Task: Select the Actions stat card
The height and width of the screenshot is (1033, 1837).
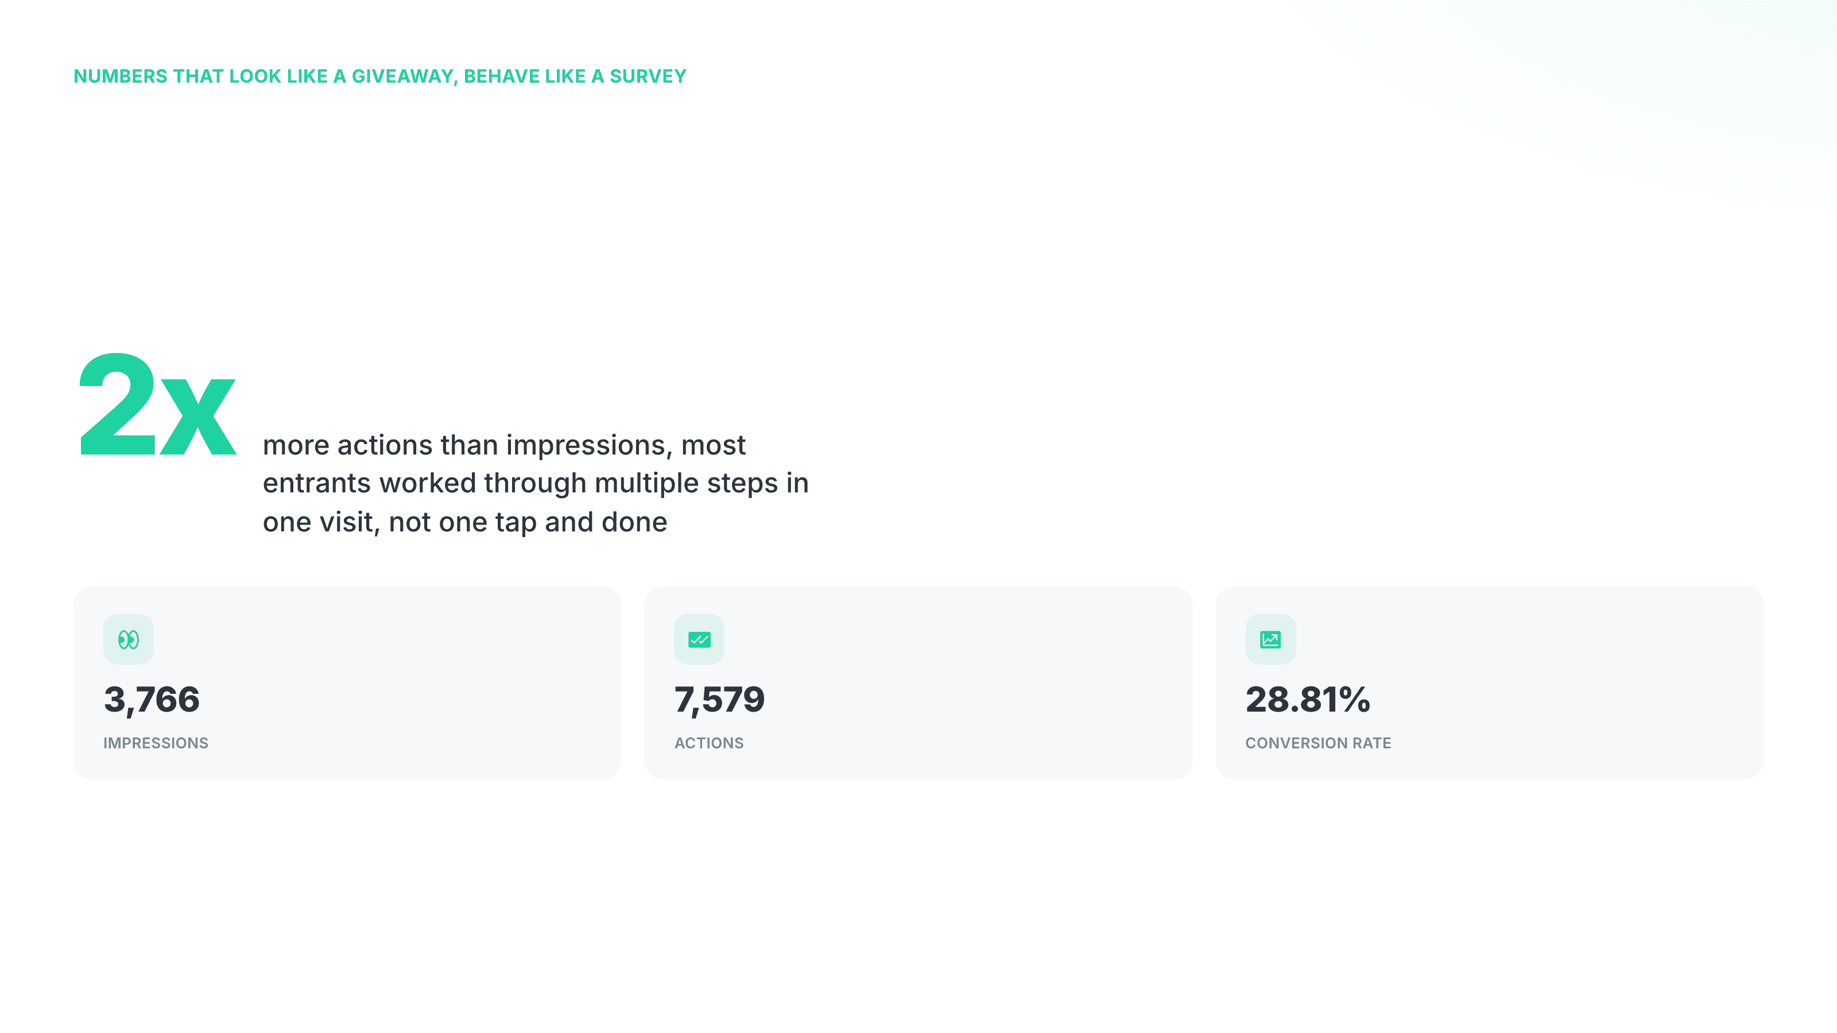Action: (918, 682)
